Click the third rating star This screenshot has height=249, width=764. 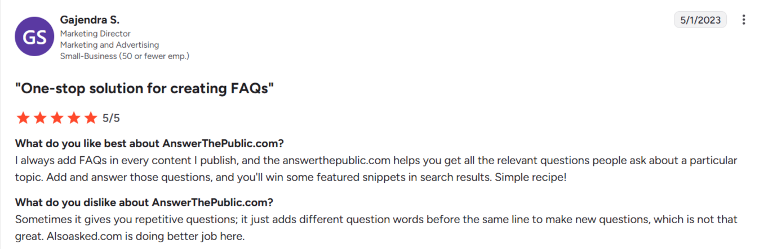[x=56, y=118]
